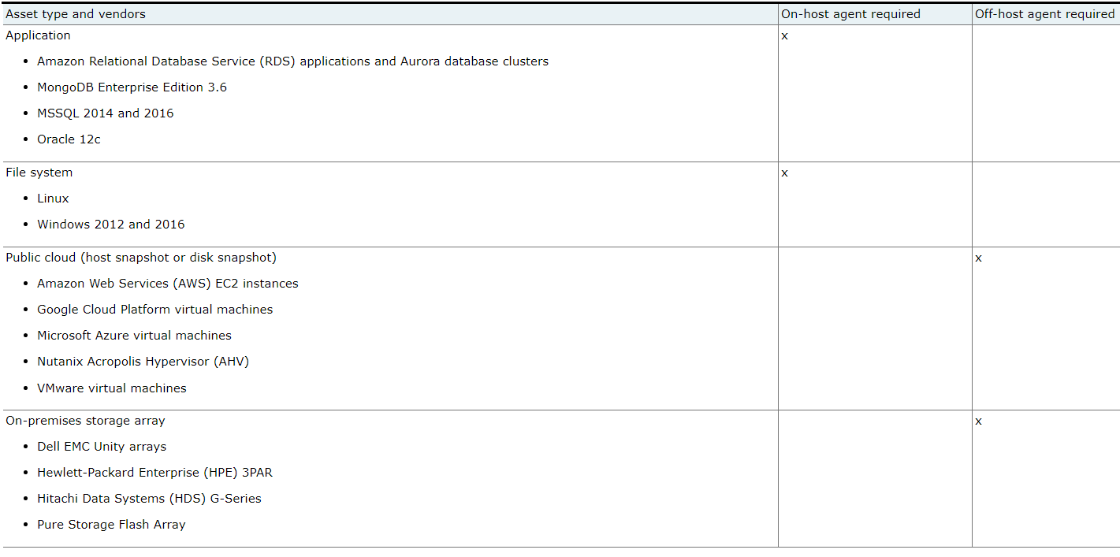Click the x in File system on-host cell
Screen dimensions: 1120x557
784,173
